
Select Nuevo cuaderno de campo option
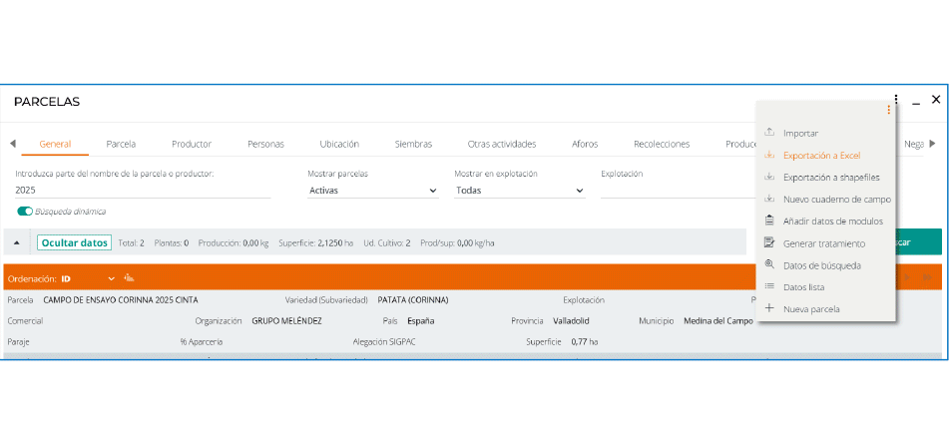tap(836, 200)
